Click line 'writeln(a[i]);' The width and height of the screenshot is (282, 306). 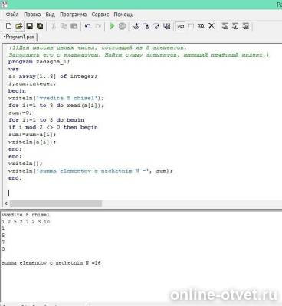pyautogui.click(x=32, y=142)
